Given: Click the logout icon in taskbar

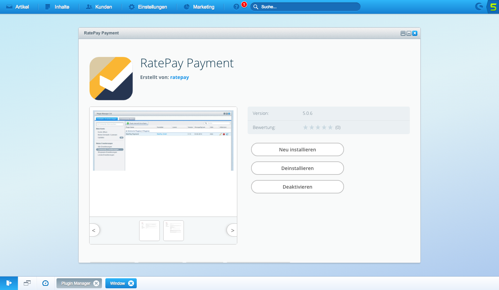Looking at the screenshot, I should click(x=9, y=283).
